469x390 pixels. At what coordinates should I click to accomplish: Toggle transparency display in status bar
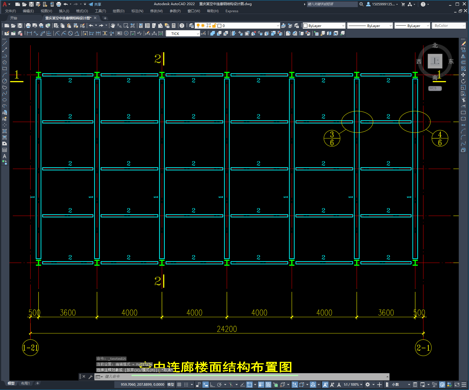(x=268, y=385)
